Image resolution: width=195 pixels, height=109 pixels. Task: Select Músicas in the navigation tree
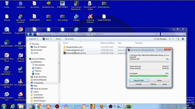tap(38, 71)
